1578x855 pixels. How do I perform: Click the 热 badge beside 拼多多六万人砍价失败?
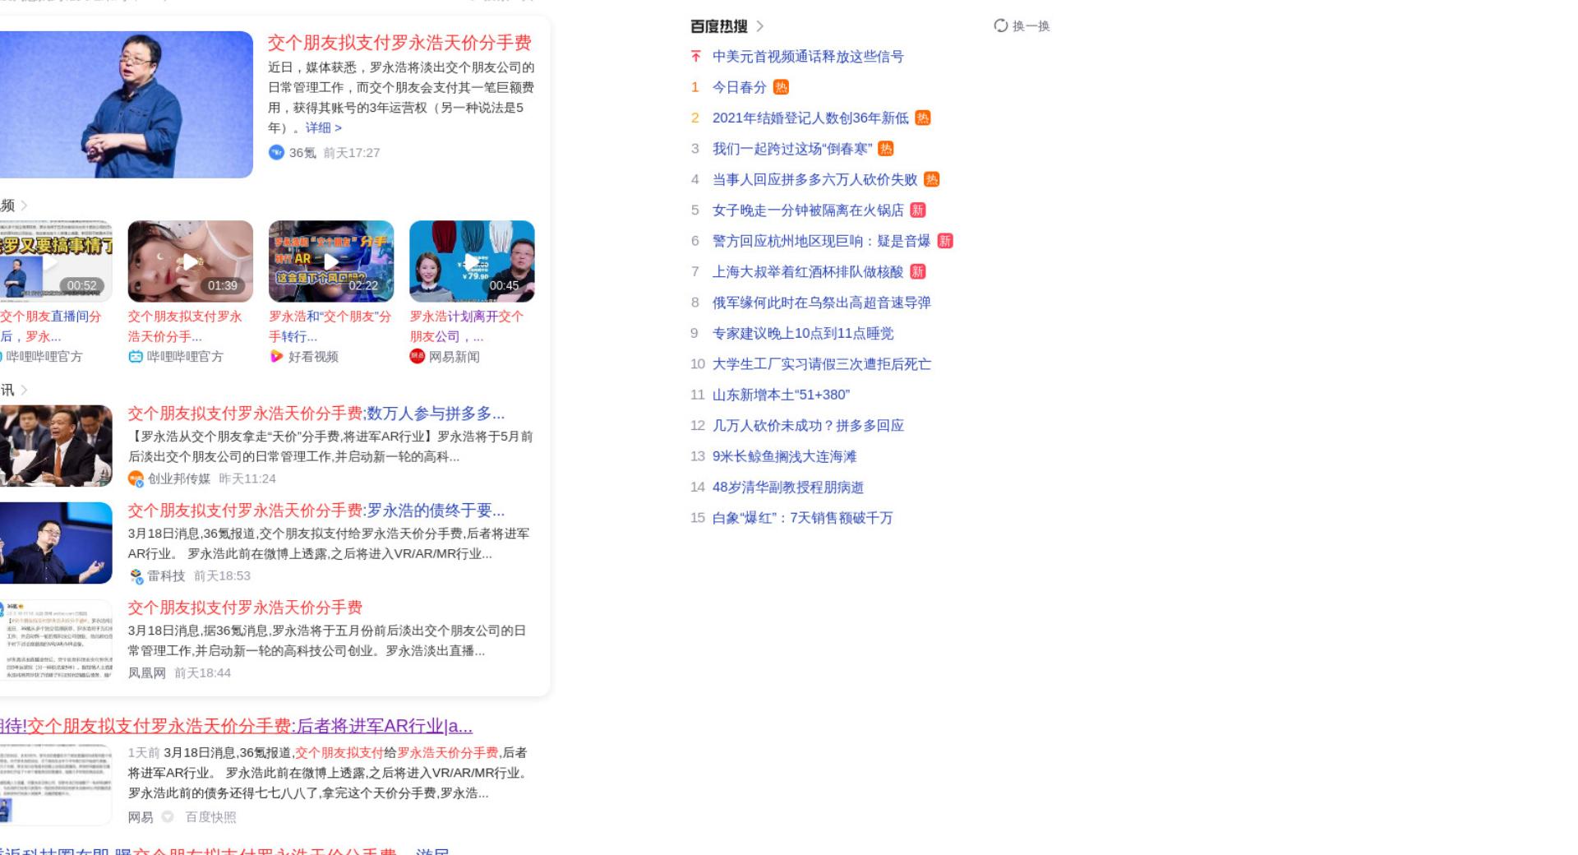[931, 179]
